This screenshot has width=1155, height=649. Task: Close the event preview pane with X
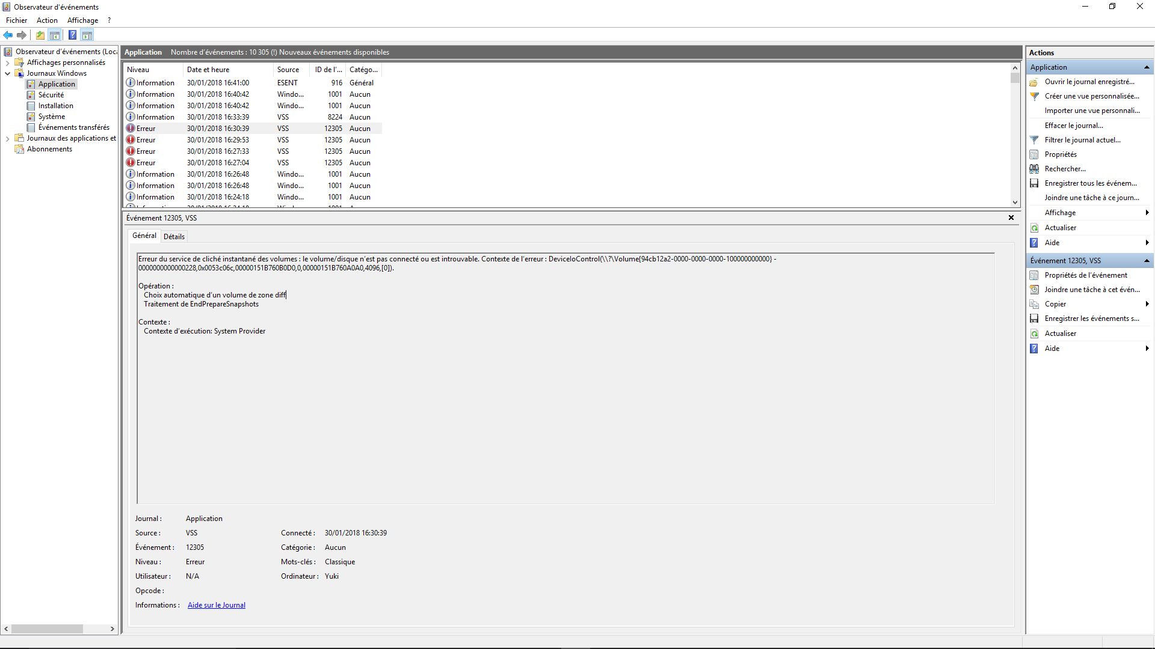1011,218
